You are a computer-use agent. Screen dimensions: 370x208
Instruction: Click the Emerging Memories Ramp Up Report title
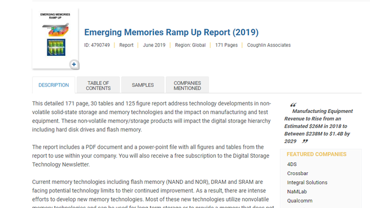pos(171,32)
